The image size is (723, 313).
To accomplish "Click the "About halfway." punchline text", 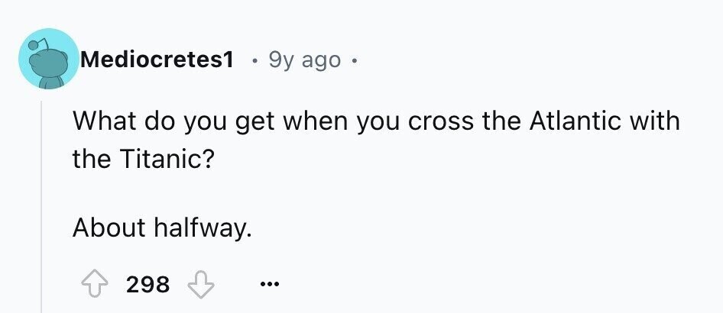I will click(x=162, y=227).
